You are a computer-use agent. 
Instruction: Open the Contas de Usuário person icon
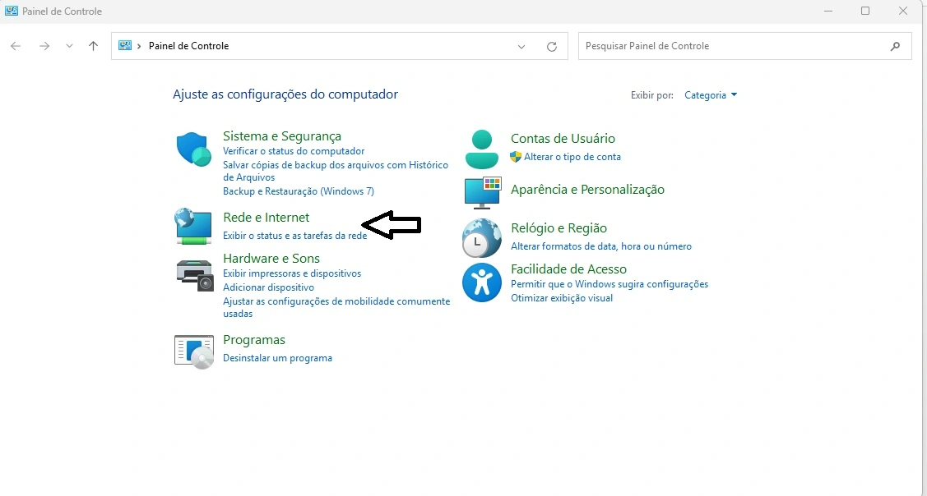pyautogui.click(x=482, y=149)
